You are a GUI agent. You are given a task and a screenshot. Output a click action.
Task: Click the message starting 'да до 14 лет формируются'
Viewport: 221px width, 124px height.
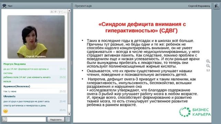(26, 71)
